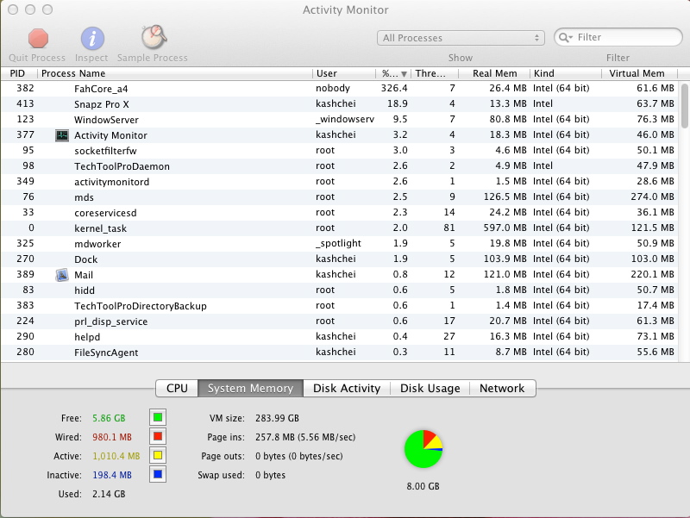Image resolution: width=690 pixels, height=518 pixels.
Task: Click the blue Inactive memory color swatch
Action: (158, 474)
